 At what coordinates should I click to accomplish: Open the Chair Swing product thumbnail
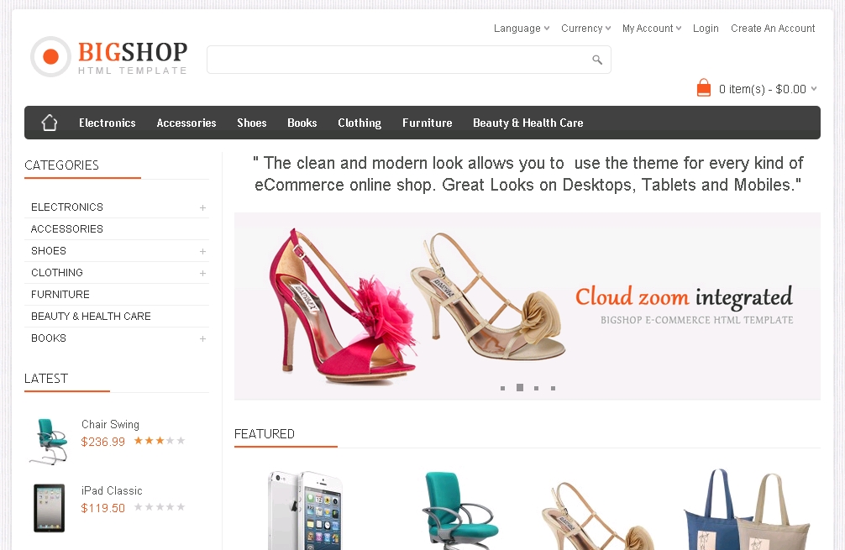[49, 441]
